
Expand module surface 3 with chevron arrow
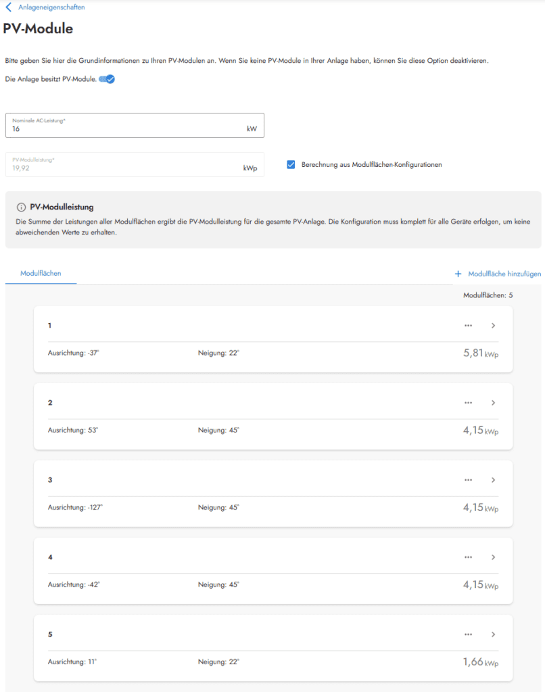pyautogui.click(x=494, y=480)
